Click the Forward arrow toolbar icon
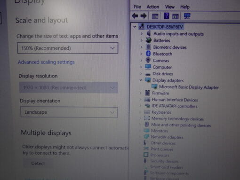This screenshot has height=180, width=240. 144,16
